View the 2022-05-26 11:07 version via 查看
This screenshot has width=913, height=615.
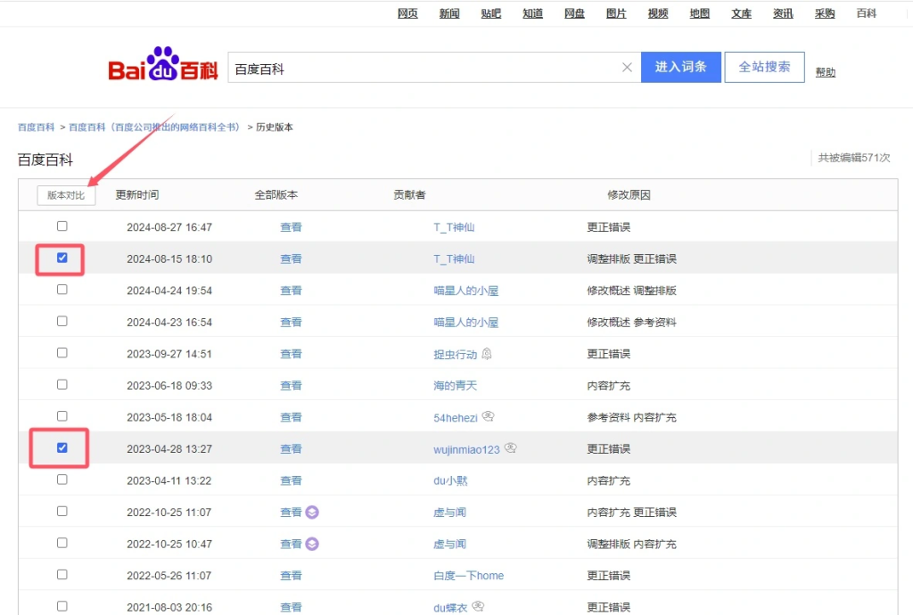(x=291, y=576)
